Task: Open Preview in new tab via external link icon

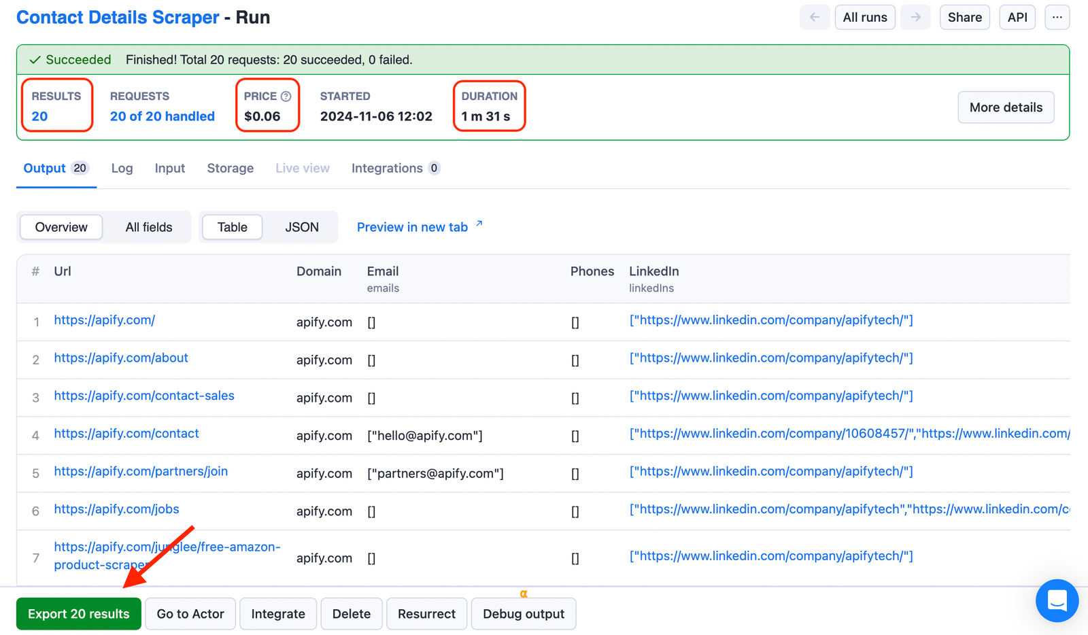Action: [479, 223]
